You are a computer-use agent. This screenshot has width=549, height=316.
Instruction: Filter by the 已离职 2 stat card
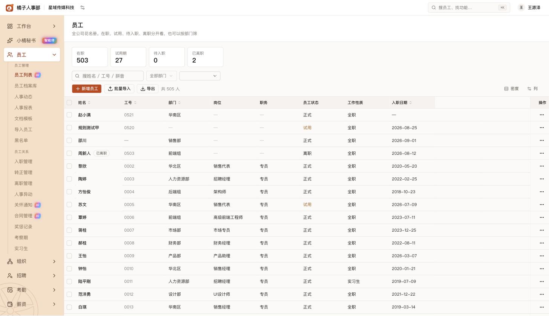click(205, 57)
